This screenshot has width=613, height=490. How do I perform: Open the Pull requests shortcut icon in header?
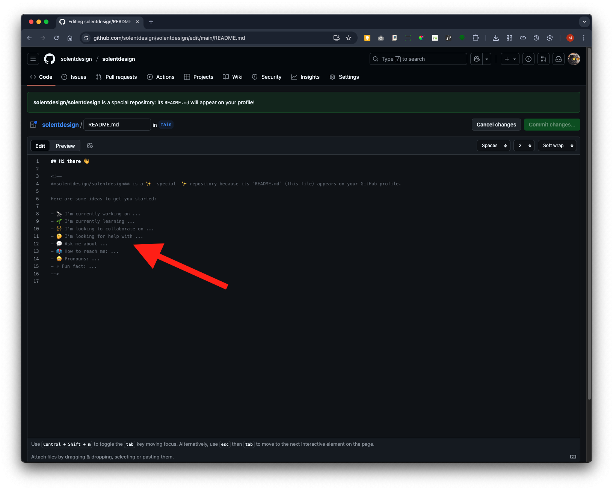tap(544, 59)
